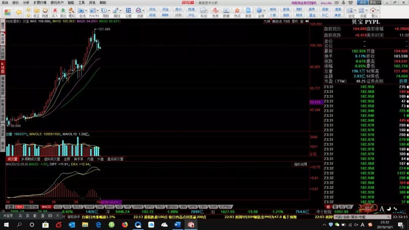Image resolution: width=409 pixels, height=230 pixels.
Task: Open the 分析 menu
Action: coord(26,3)
